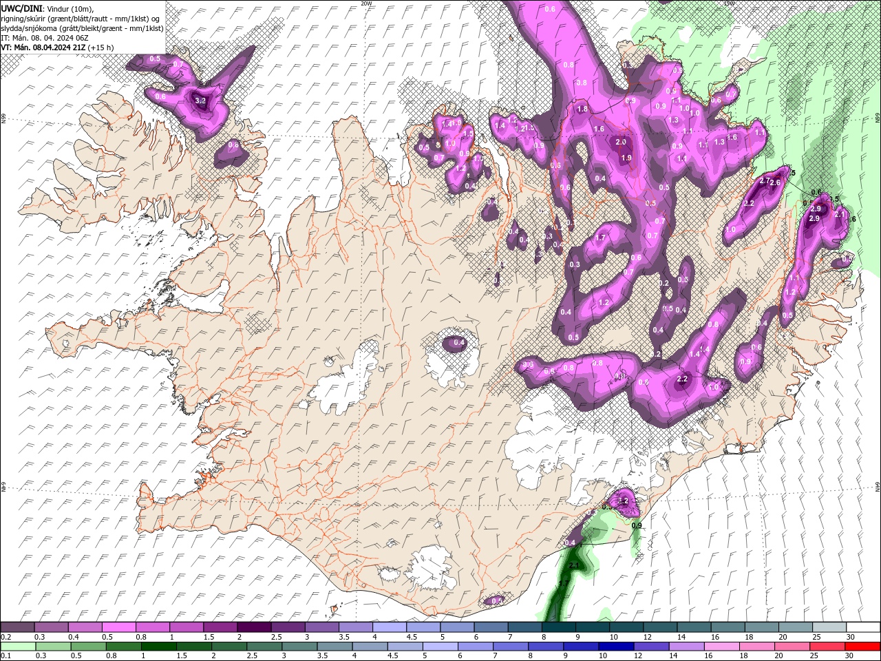881x661 pixels.
Task: Pick the light lavender 4 snow scale swatch
Action: click(390, 627)
